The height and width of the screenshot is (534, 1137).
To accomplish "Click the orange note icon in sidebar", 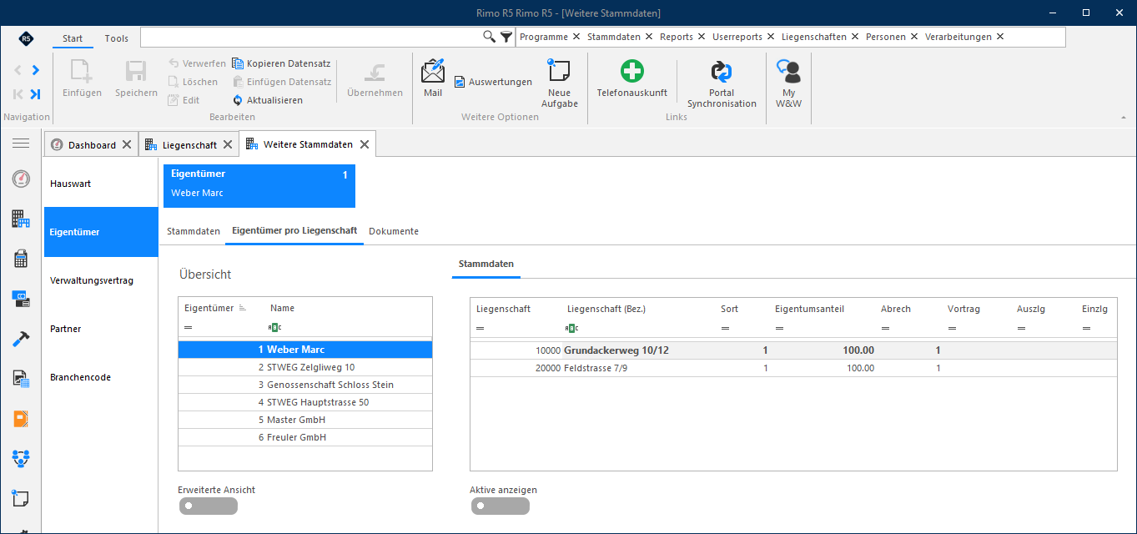I will (21, 418).
